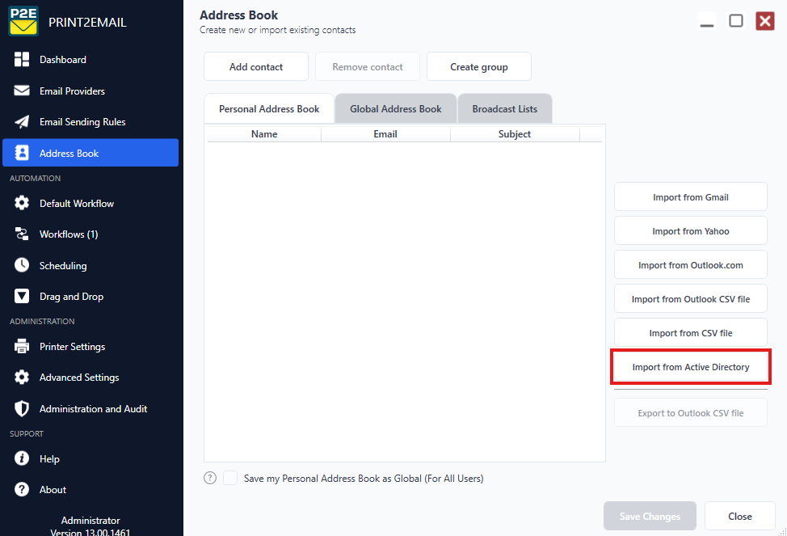This screenshot has height=536, width=787.
Task: Click the Remove contact button
Action: click(368, 66)
